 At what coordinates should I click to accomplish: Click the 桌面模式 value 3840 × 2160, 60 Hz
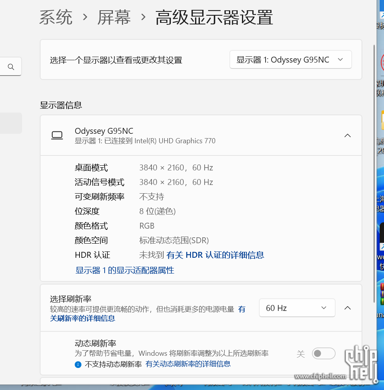[x=176, y=168]
